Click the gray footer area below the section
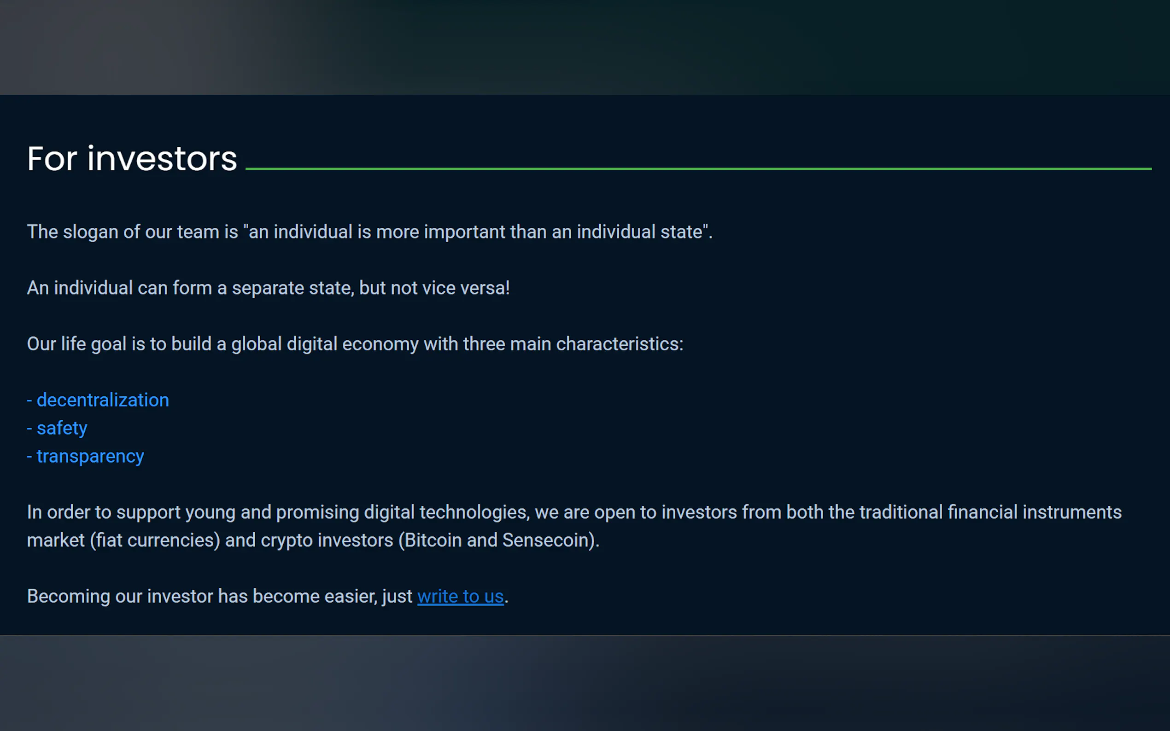This screenshot has width=1170, height=731. [585, 683]
